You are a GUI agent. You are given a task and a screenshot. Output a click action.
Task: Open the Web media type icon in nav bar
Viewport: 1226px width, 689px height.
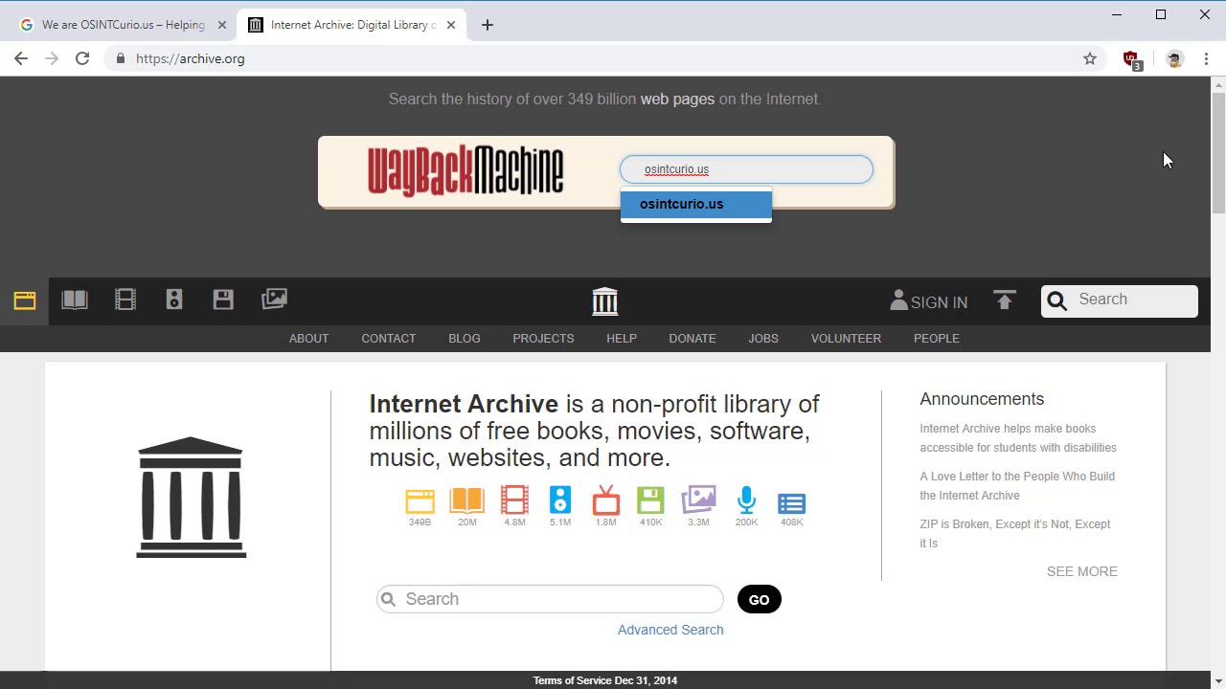[x=25, y=300]
